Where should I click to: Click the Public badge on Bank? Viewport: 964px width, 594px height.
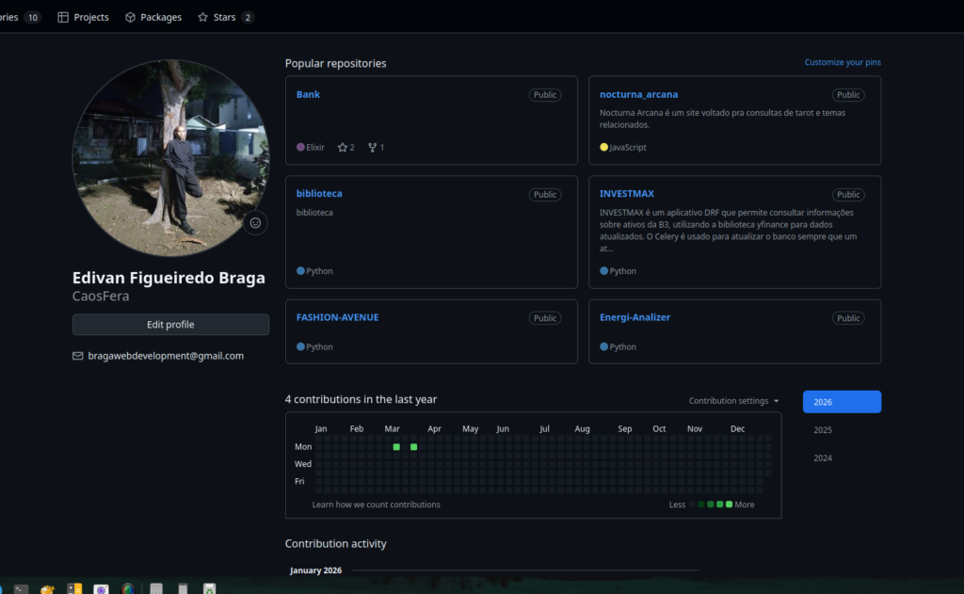[x=545, y=95]
